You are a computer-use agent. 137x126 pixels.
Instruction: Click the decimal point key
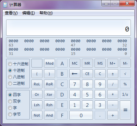(x=100, y=115)
